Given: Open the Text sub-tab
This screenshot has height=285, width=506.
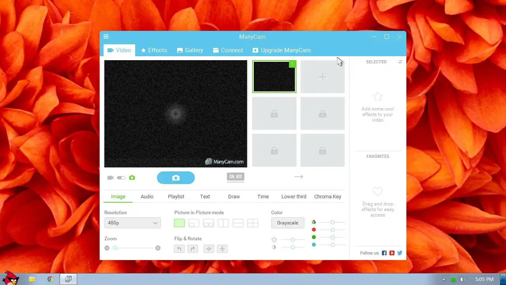Looking at the screenshot, I should coord(205,196).
